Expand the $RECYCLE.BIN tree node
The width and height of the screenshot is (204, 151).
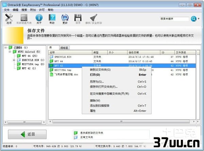[x=14, y=60]
